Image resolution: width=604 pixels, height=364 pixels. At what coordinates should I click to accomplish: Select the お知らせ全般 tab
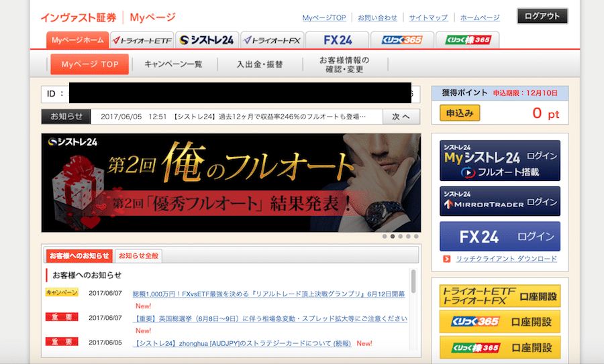point(138,256)
